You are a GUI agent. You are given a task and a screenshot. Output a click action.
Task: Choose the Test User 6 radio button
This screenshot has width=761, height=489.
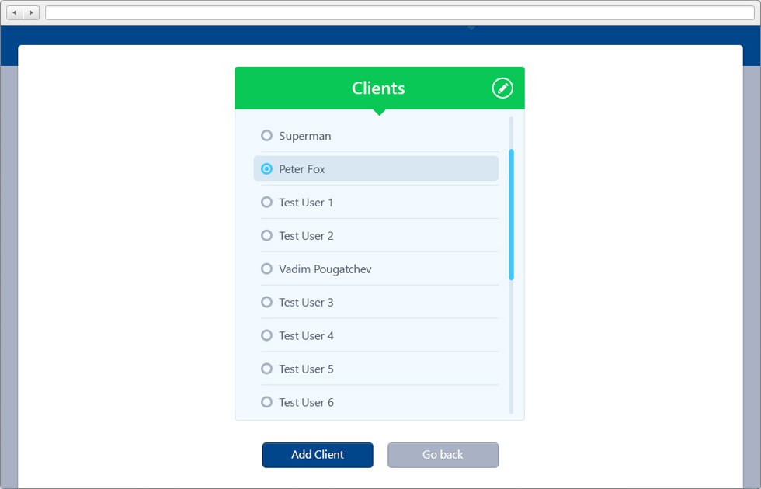click(266, 402)
